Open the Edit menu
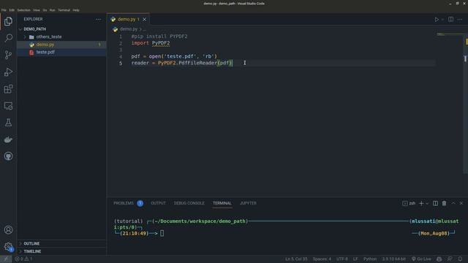Screen dimensions: 468x263 [12, 10]
